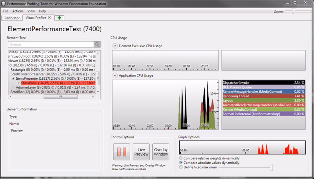The height and width of the screenshot is (179, 314).
Task: Collapse the Application CPU Usage section
Action: (x=115, y=76)
